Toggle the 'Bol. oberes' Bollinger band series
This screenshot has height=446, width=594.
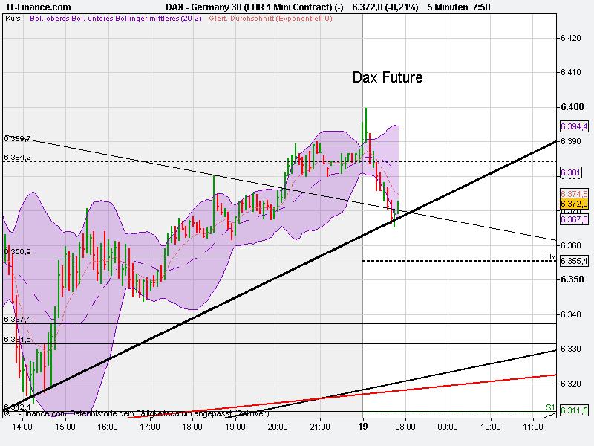click(x=48, y=22)
